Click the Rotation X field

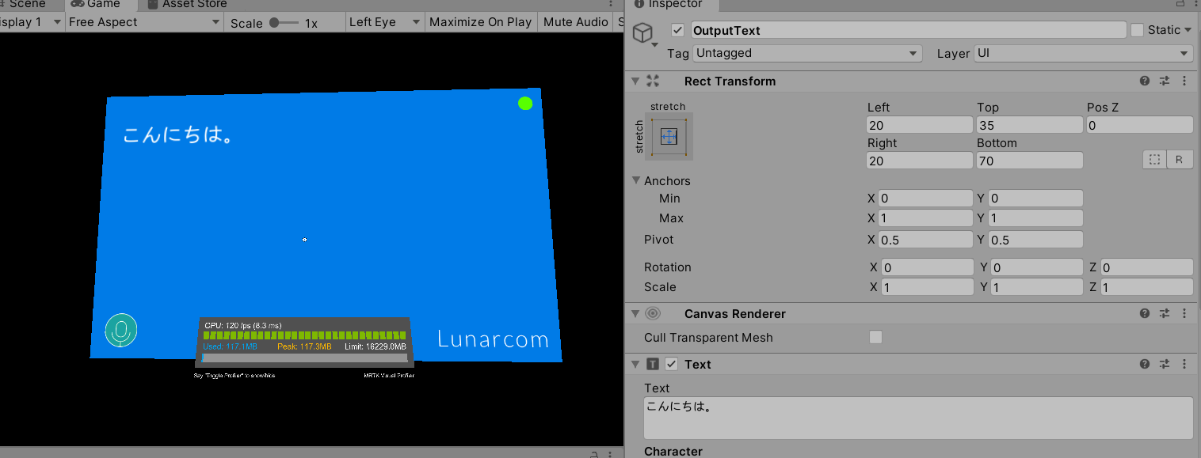point(927,267)
